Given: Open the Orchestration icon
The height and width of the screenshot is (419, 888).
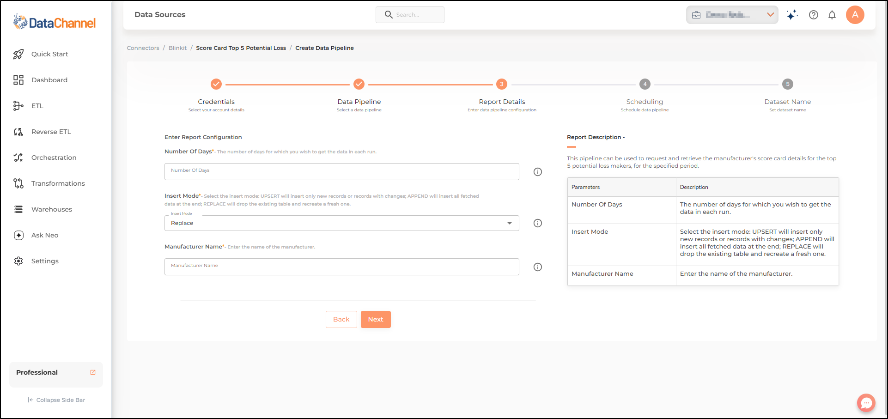Looking at the screenshot, I should pos(18,158).
